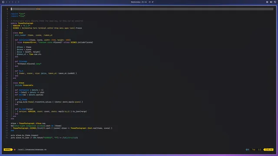
Task: Click the 'class Album' declaration
Action: click(x=18, y=83)
